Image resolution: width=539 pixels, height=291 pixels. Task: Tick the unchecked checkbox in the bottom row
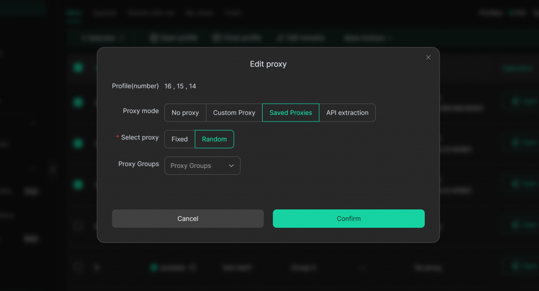click(x=78, y=267)
